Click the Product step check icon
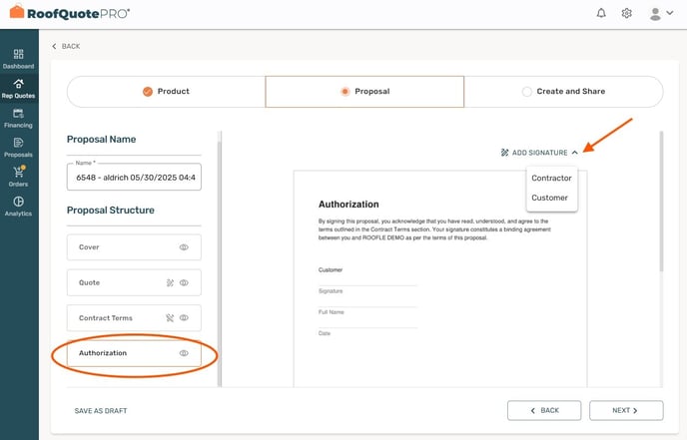This screenshot has width=687, height=440. (148, 91)
